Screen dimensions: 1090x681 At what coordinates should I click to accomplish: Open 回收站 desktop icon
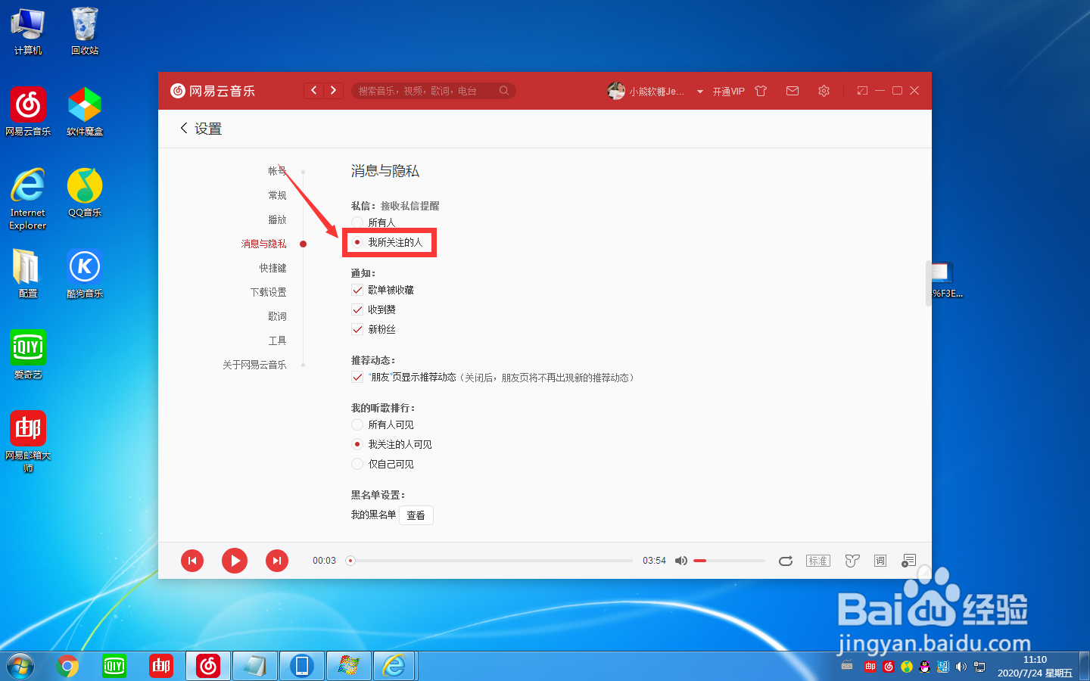coord(85,32)
